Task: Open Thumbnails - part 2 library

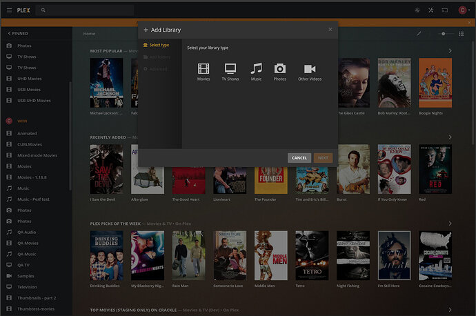Action: pos(36,298)
